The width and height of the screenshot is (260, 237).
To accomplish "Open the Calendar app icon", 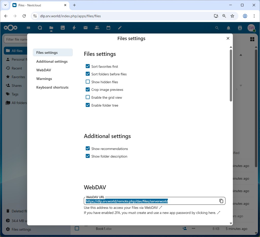I will coord(108,28).
